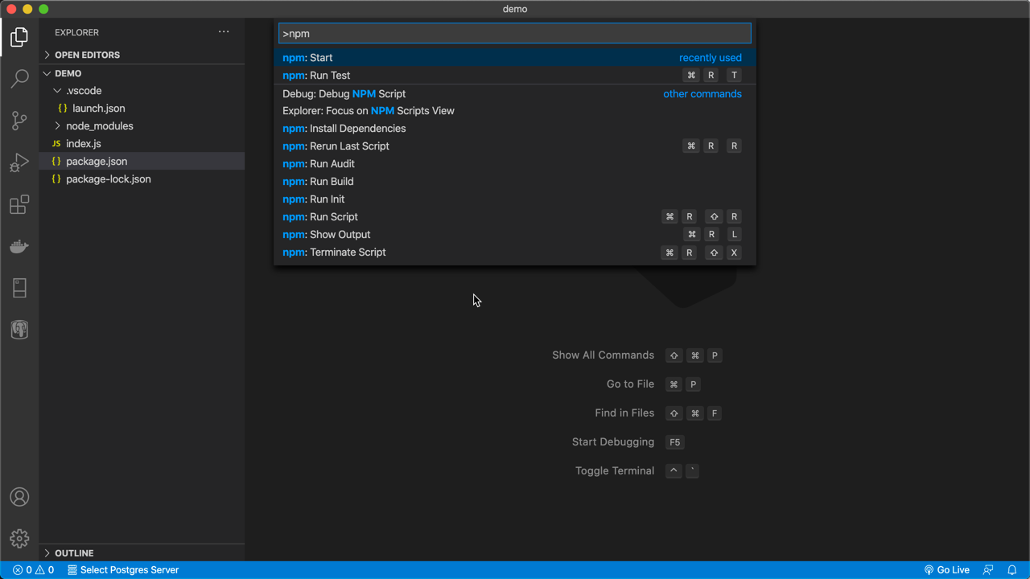Open the Source Control icon
This screenshot has height=579, width=1030.
(x=19, y=121)
